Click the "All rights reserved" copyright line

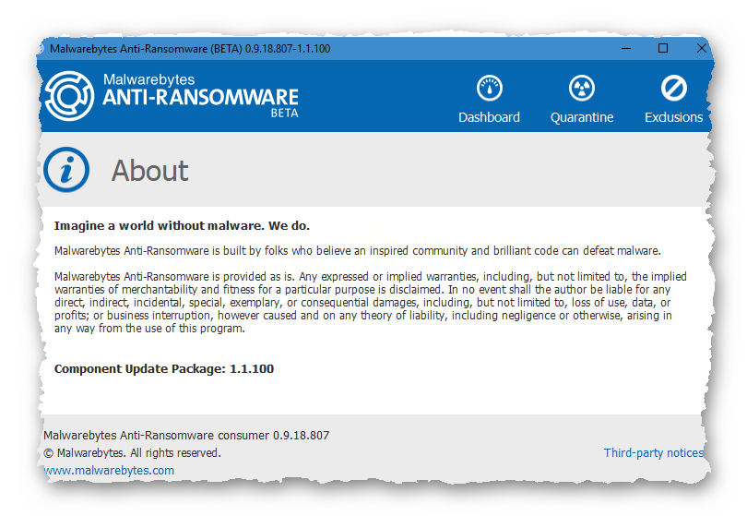[x=133, y=452]
